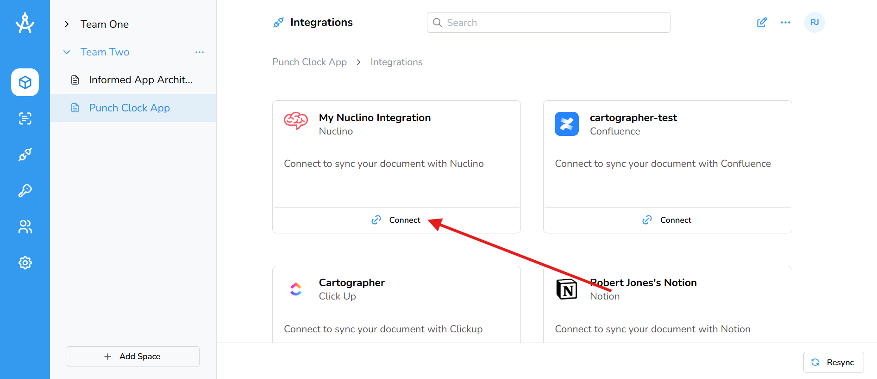Open the cube spaces icon in sidebar
Image resolution: width=877 pixels, height=379 pixels.
(x=25, y=82)
